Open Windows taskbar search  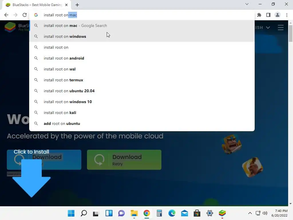[84, 213]
